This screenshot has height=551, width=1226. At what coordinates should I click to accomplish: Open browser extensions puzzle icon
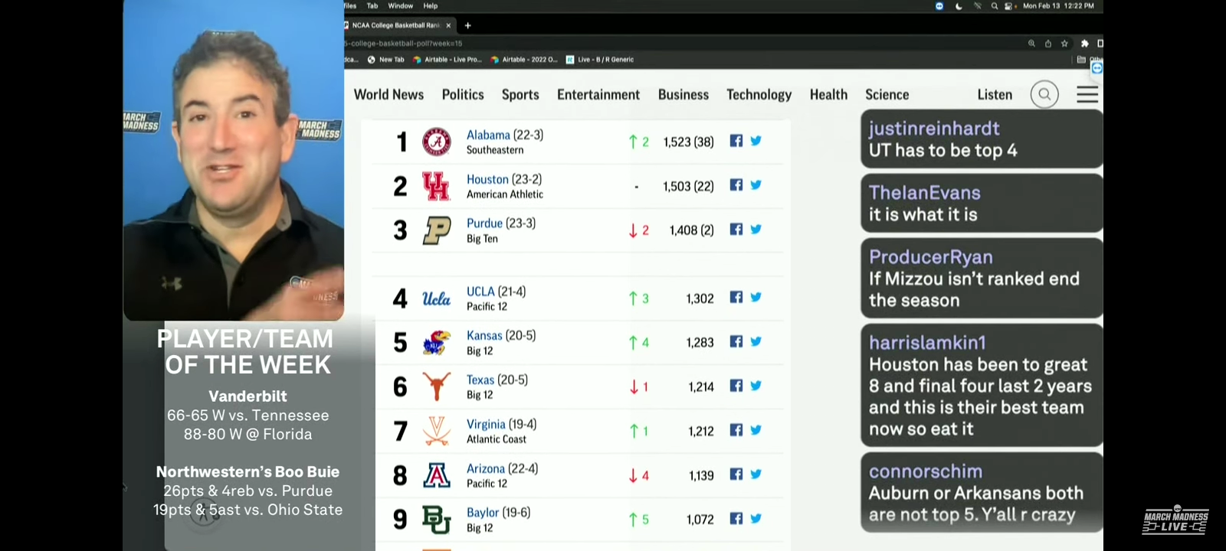tap(1084, 44)
